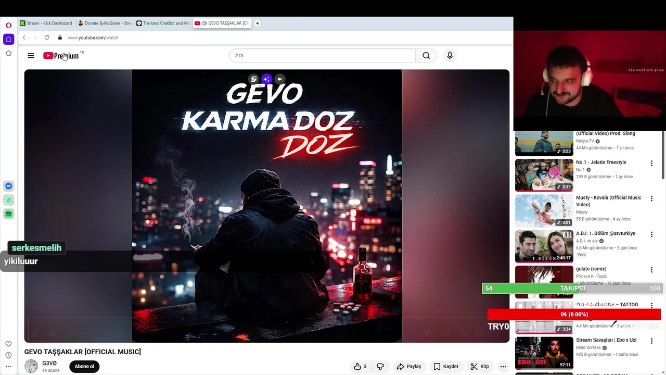Viewport: 666px width, 375px height.
Task: Open WhatsApp from the Opera sidebar
Action: pos(8,200)
